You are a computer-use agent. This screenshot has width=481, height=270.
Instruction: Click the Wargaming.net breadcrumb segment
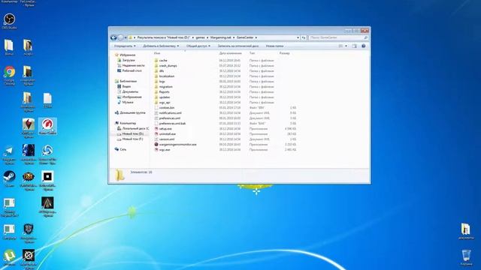click(x=220, y=37)
